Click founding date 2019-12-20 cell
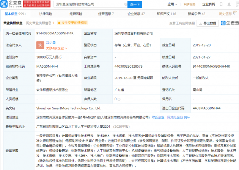This screenshot has width=239, height=170. (x=202, y=45)
